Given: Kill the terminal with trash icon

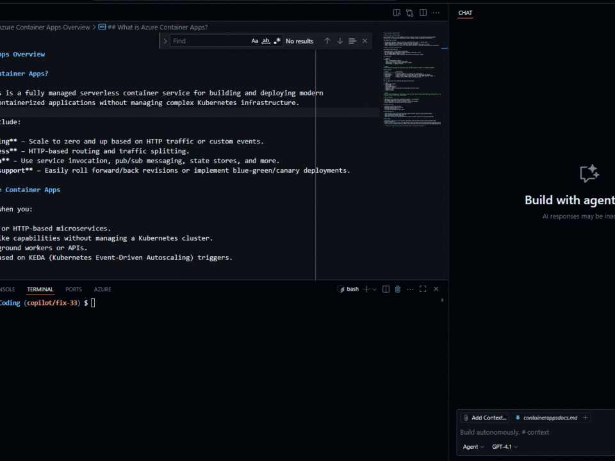Looking at the screenshot, I should pyautogui.click(x=398, y=289).
